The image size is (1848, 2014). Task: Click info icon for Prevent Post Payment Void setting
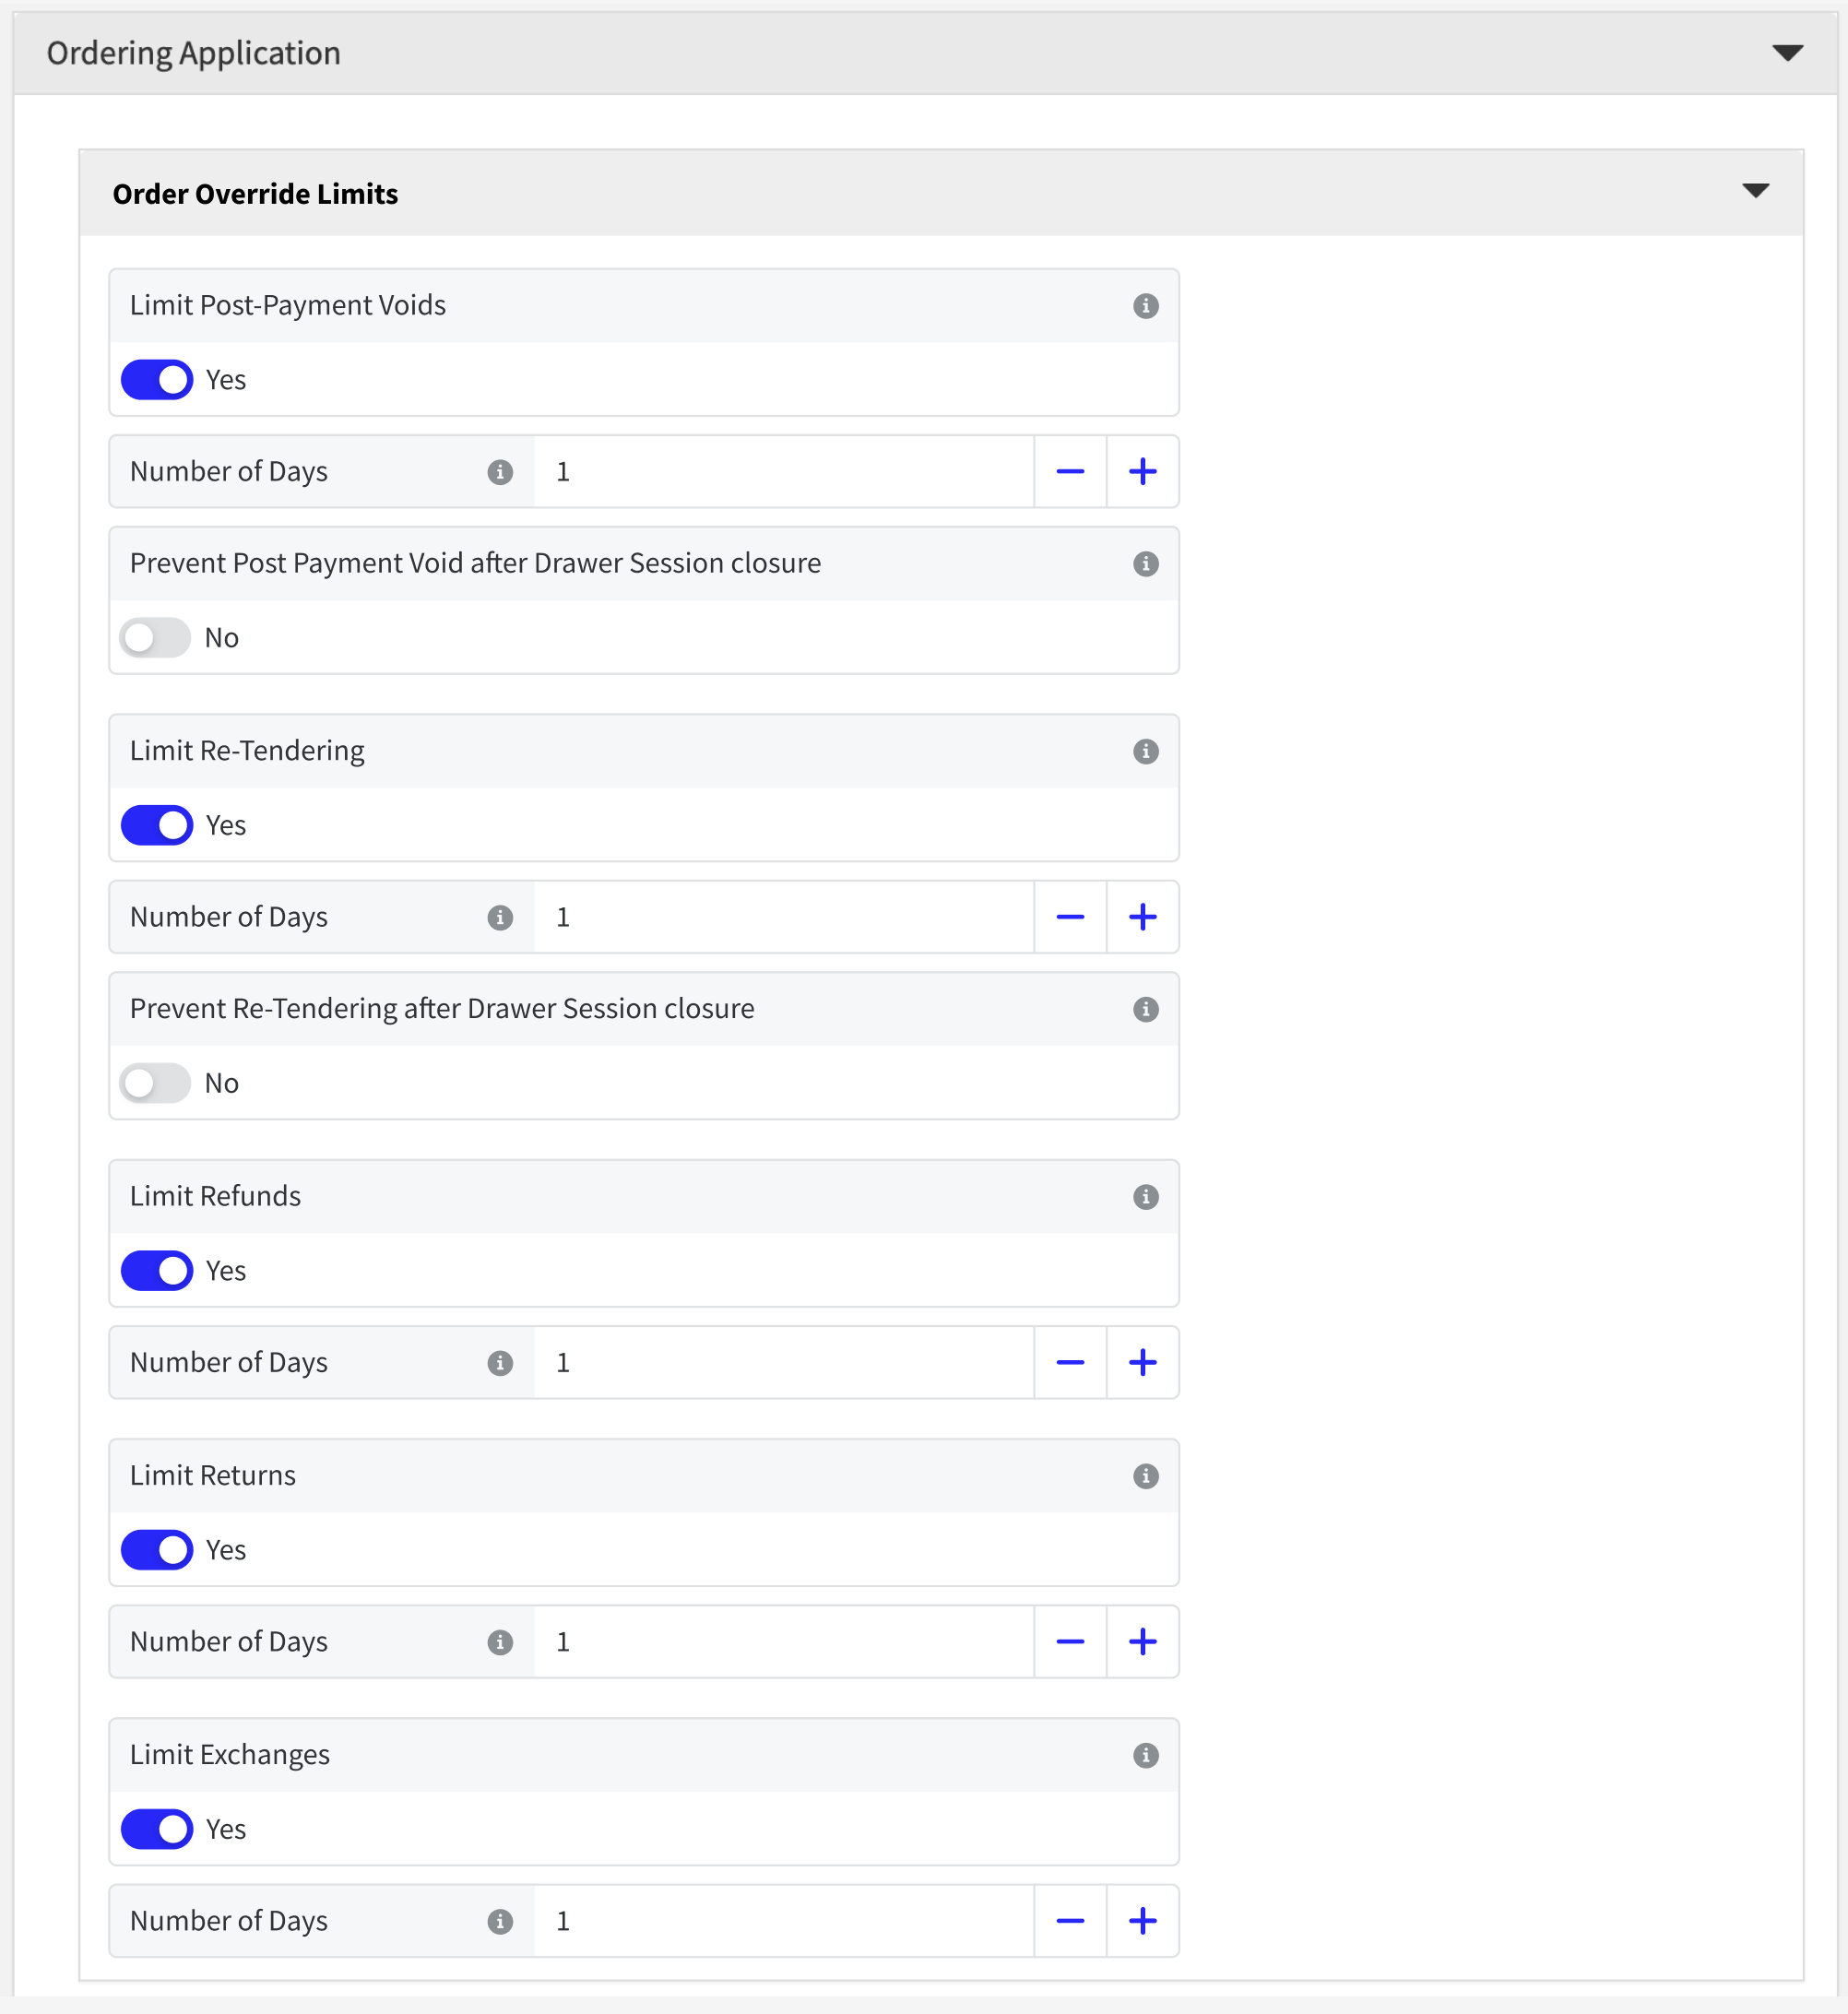(1145, 564)
